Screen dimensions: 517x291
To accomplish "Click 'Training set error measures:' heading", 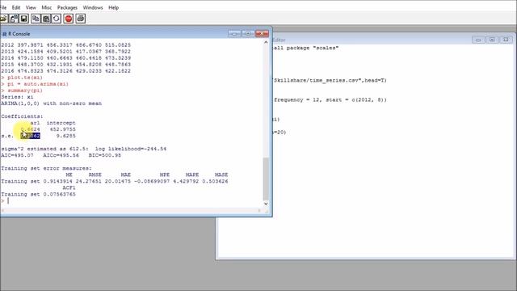I will click(x=46, y=168).
